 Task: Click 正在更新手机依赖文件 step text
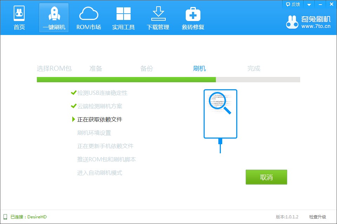pyautogui.click(x=105, y=146)
